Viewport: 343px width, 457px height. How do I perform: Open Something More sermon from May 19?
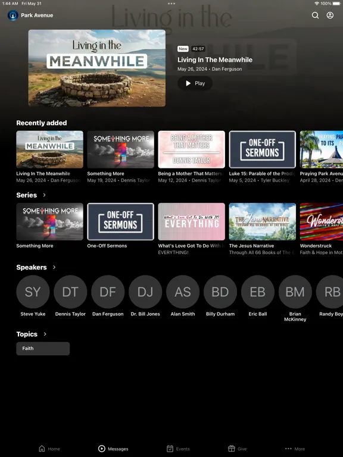(x=120, y=149)
